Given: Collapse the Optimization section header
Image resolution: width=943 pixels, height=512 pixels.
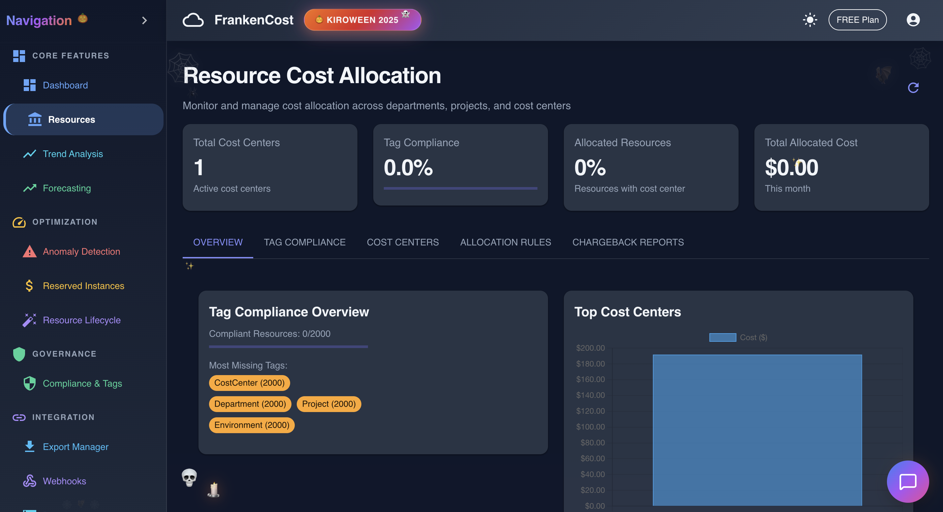Looking at the screenshot, I should 65,222.
